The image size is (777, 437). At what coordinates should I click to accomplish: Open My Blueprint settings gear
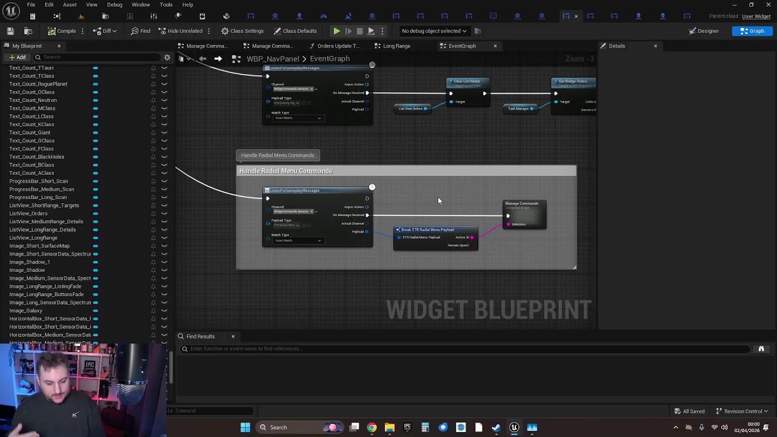click(167, 57)
